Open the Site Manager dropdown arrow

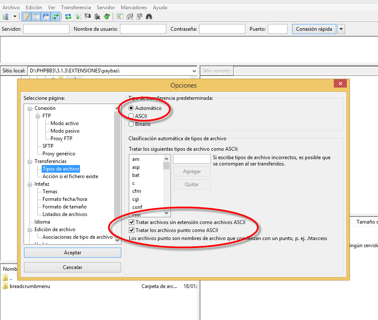[15, 17]
